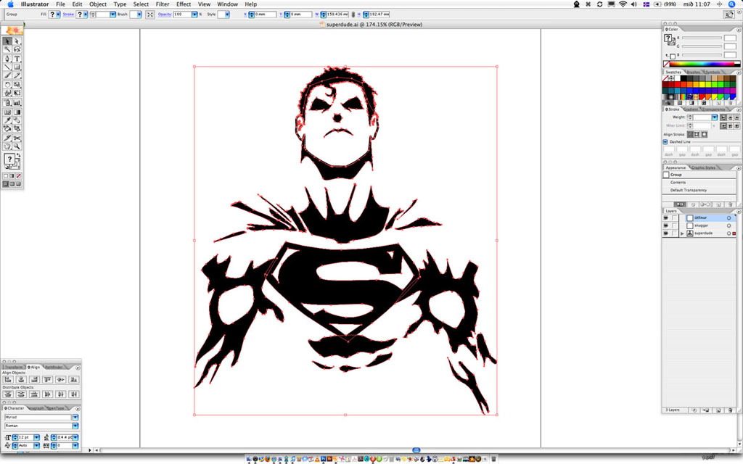The width and height of the screenshot is (743, 464).
Task: Select the Scale tool
Action: 17,85
